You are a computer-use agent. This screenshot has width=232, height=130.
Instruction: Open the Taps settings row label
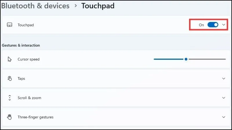click(21, 79)
